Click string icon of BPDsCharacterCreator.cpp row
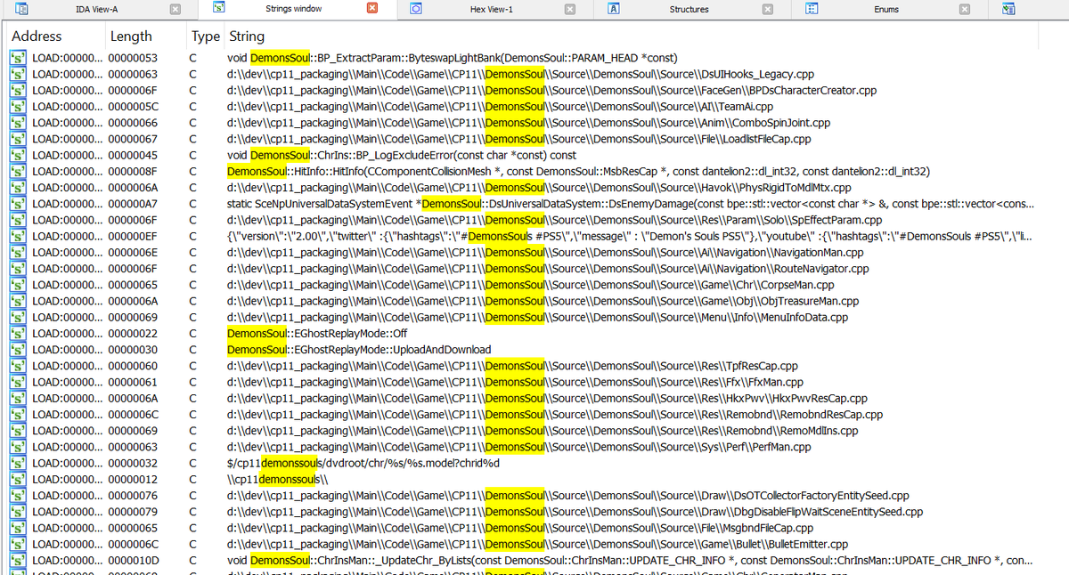 (18, 90)
